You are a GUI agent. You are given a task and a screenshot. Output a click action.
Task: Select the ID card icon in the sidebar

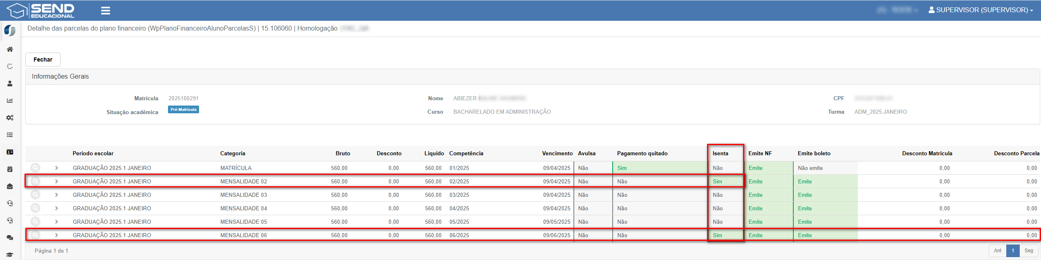10,152
